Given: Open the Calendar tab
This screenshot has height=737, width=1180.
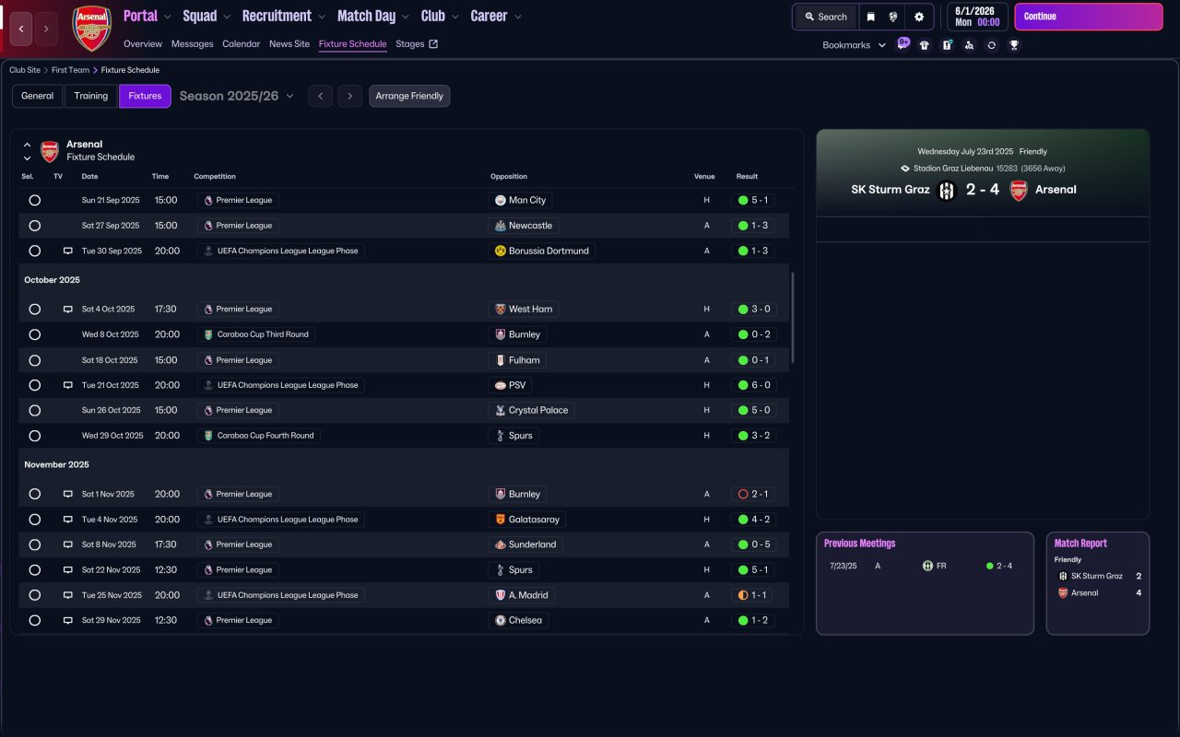Looking at the screenshot, I should click(241, 44).
